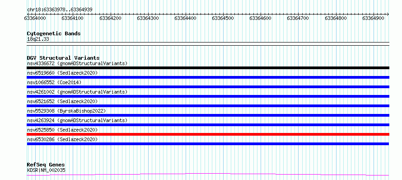Screen dimensions: 402x180
Task: Click ruler tick label 63364300
Action: pyautogui.click(x=148, y=18)
